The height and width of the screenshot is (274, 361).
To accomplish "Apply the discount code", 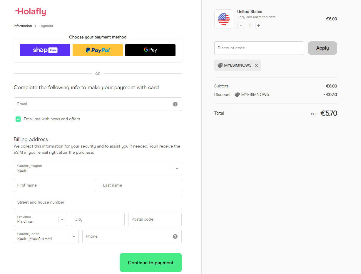I will 322,48.
